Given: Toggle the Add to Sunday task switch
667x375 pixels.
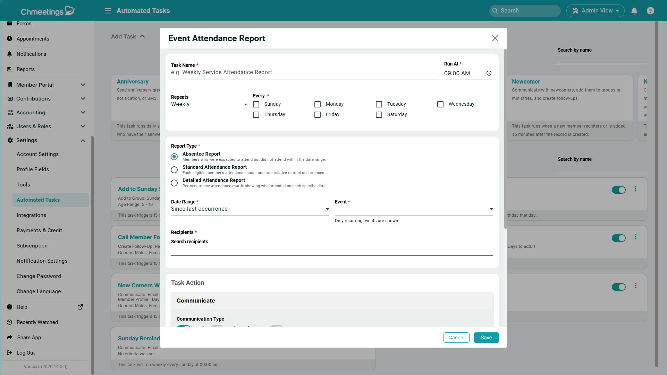Looking at the screenshot, I should click(618, 190).
